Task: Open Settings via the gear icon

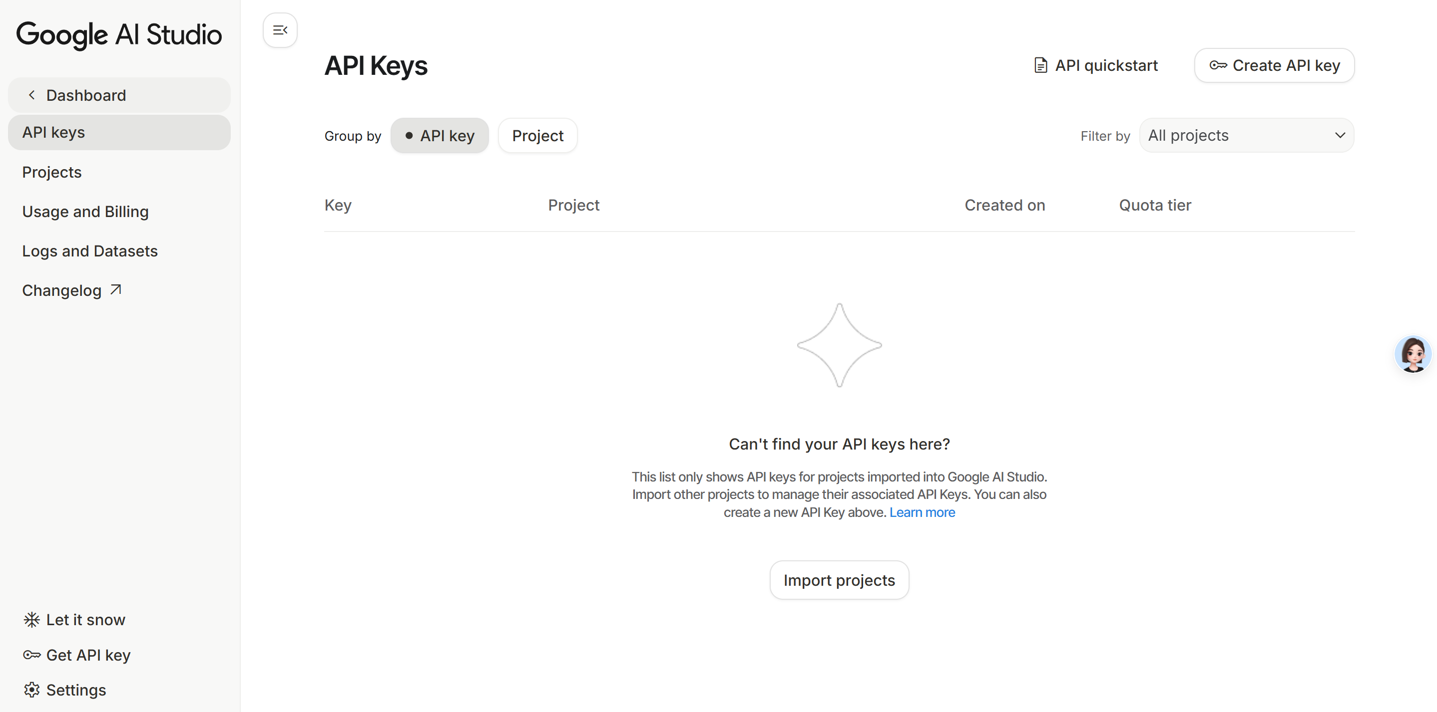Action: coord(32,690)
